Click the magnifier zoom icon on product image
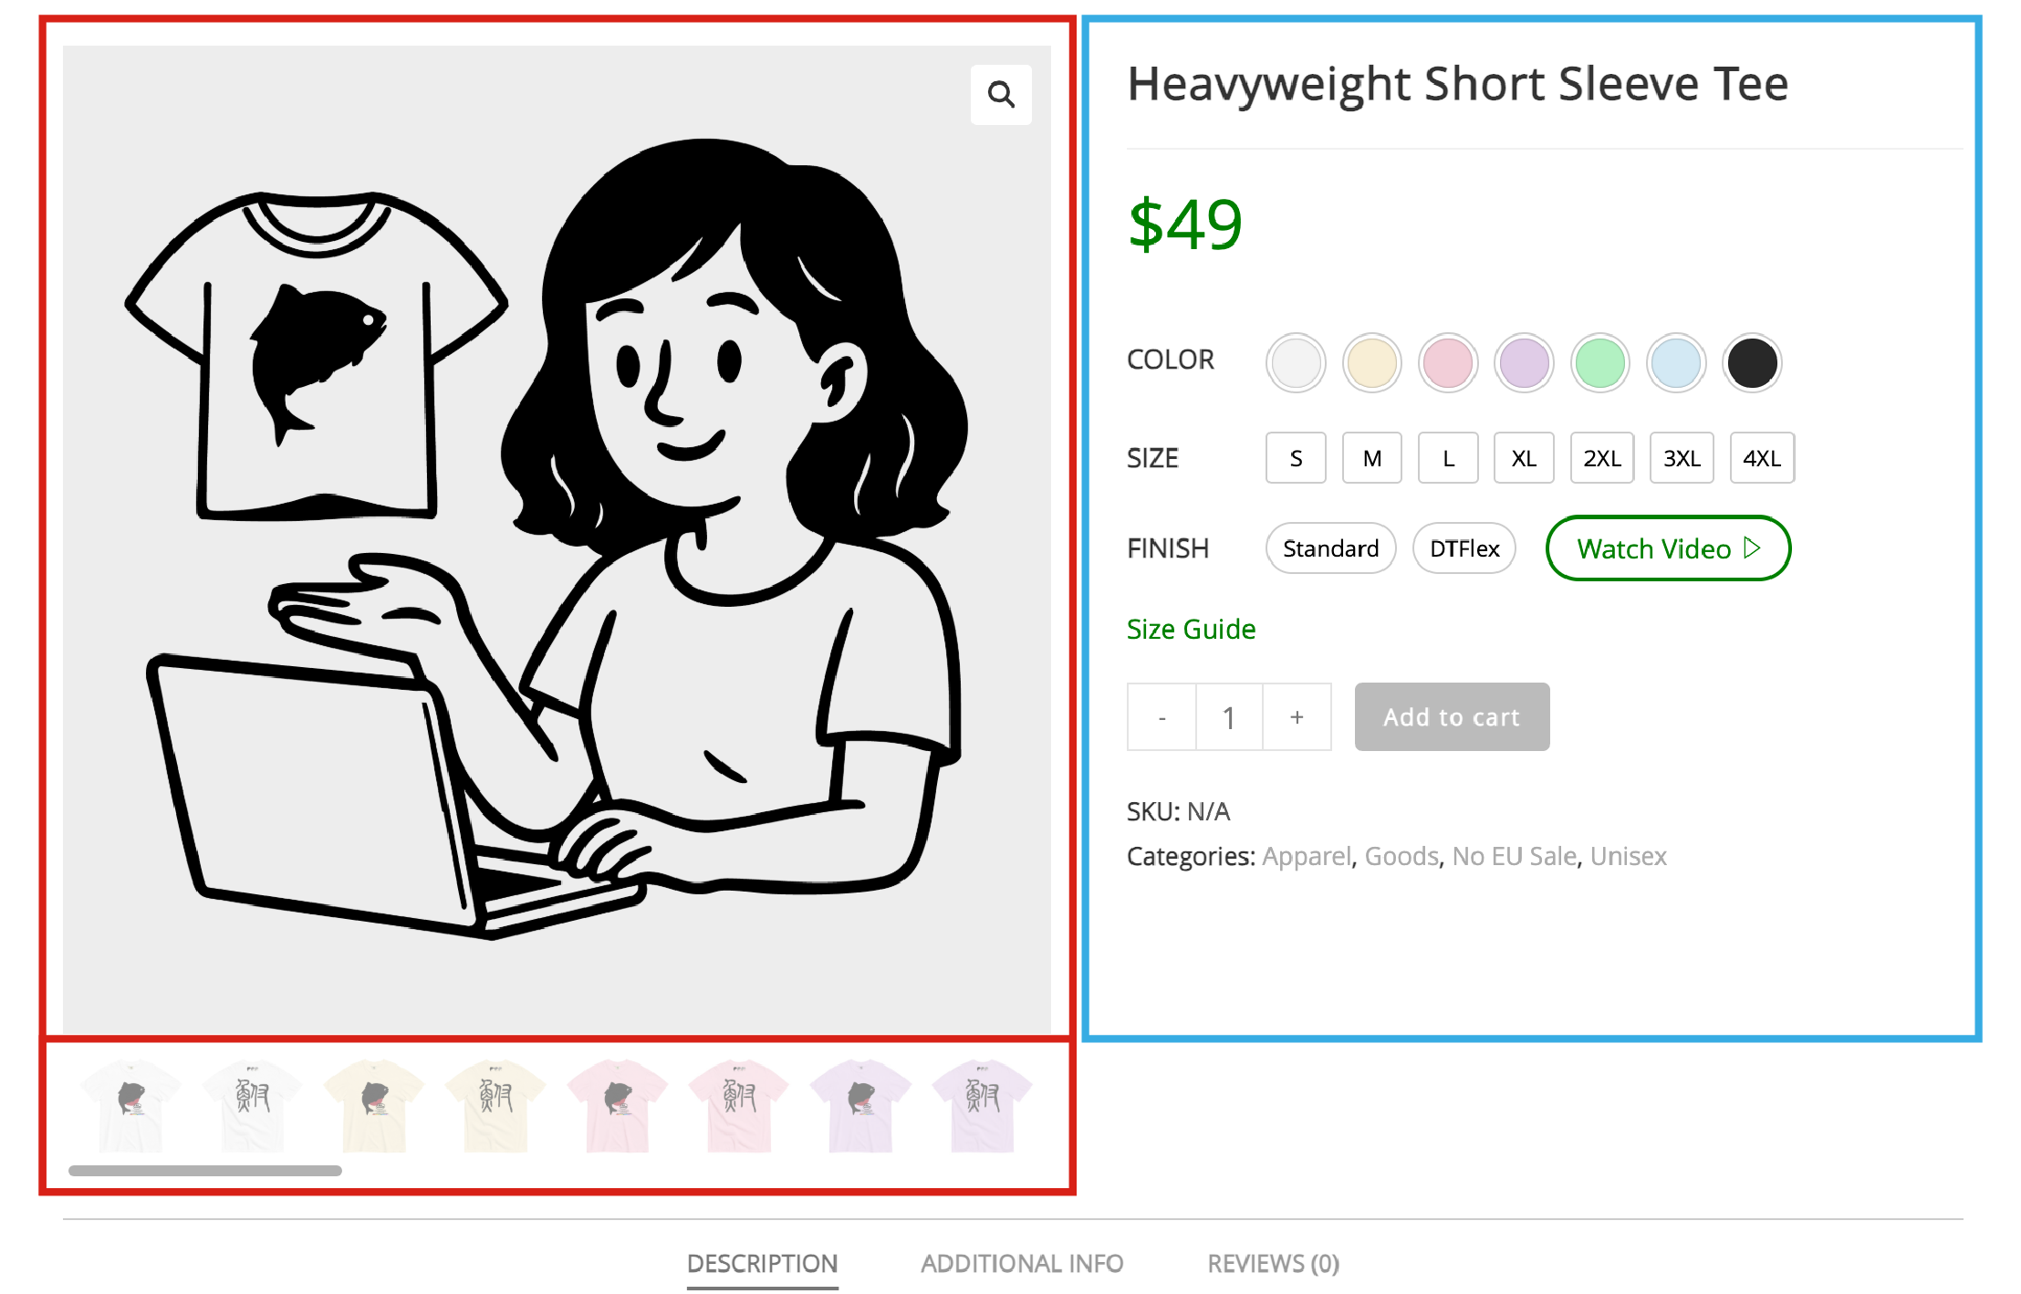 pos(1001,94)
